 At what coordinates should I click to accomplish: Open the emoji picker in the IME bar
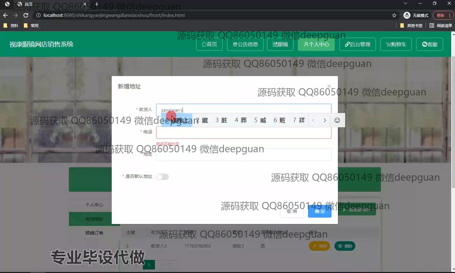(337, 120)
